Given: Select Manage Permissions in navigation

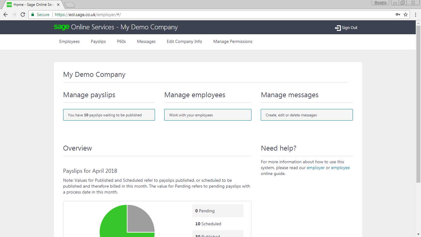Looking at the screenshot, I should point(233,42).
